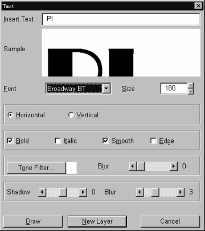Enable the Italic checkbox
The image size is (205, 231).
(x=58, y=141)
